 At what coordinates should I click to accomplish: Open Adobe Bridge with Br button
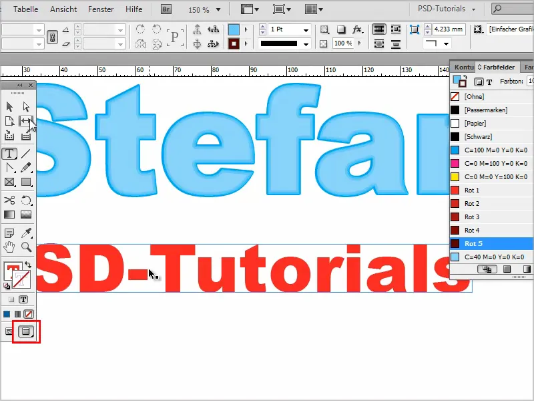coord(166,9)
